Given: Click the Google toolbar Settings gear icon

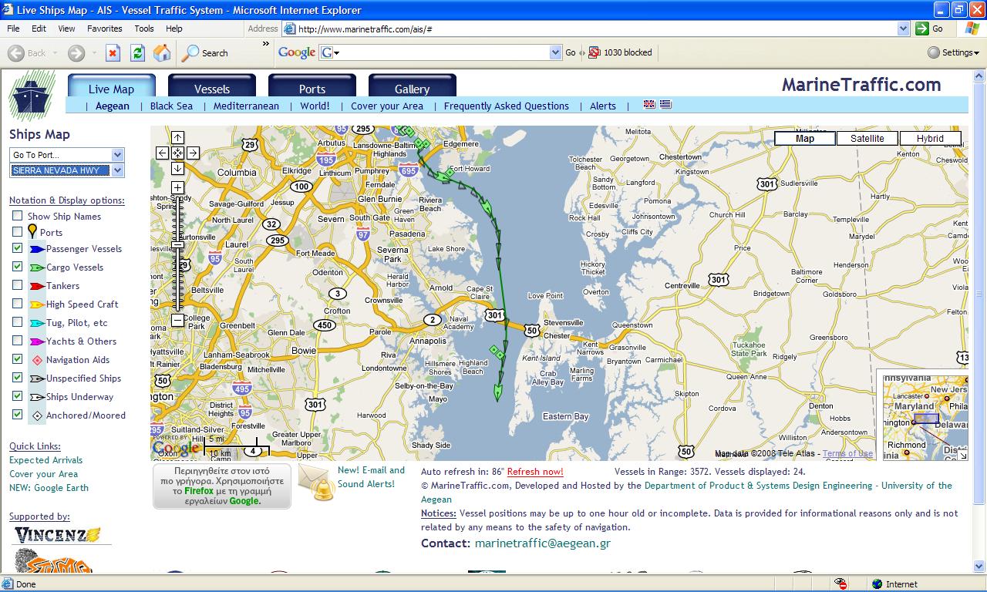Looking at the screenshot, I should 934,52.
